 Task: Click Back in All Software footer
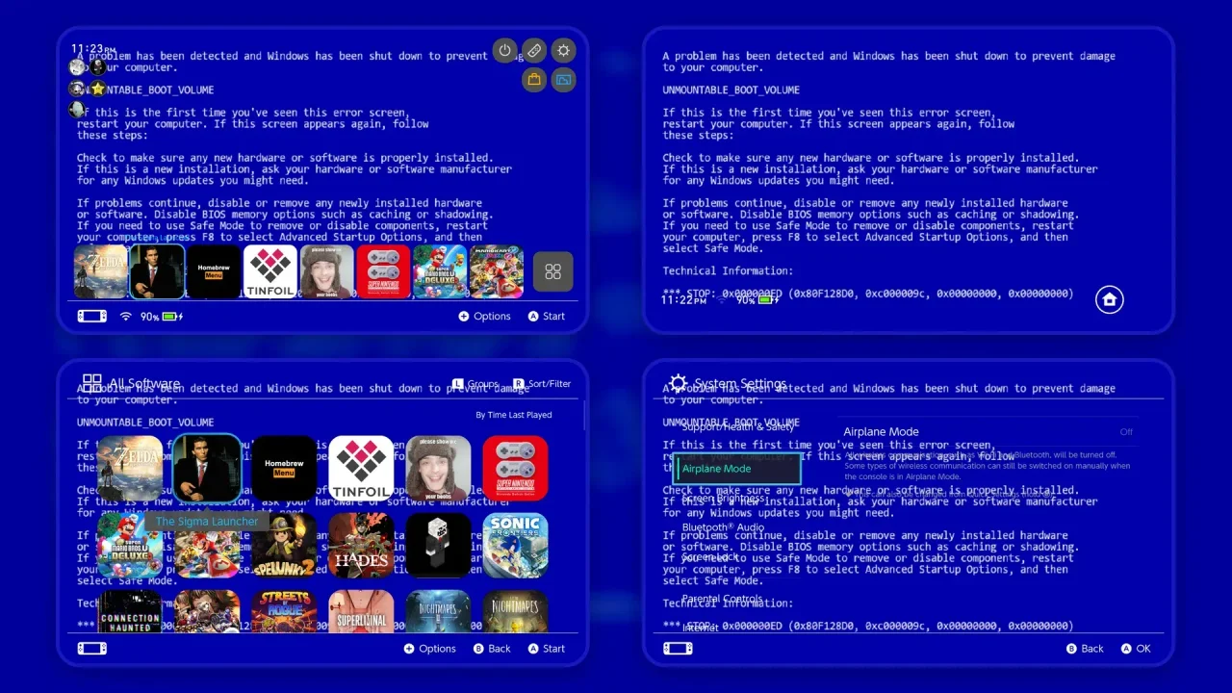(492, 649)
